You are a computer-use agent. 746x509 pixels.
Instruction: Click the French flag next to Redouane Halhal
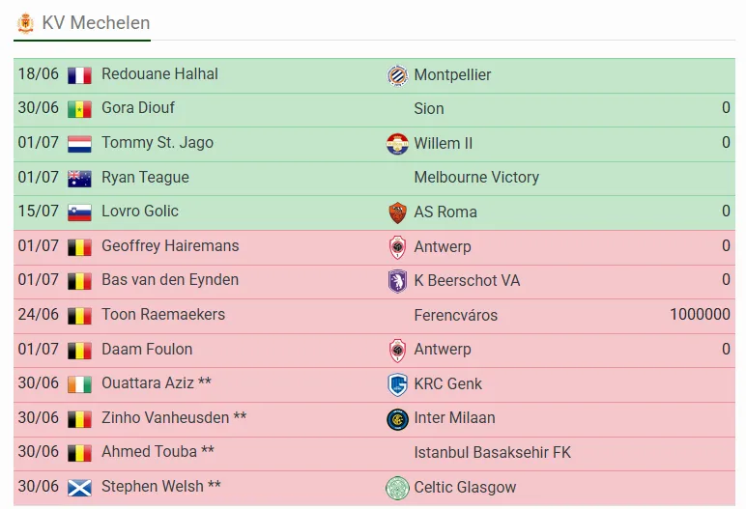(79, 75)
